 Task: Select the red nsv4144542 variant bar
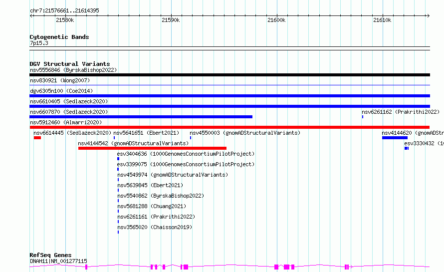152,148
